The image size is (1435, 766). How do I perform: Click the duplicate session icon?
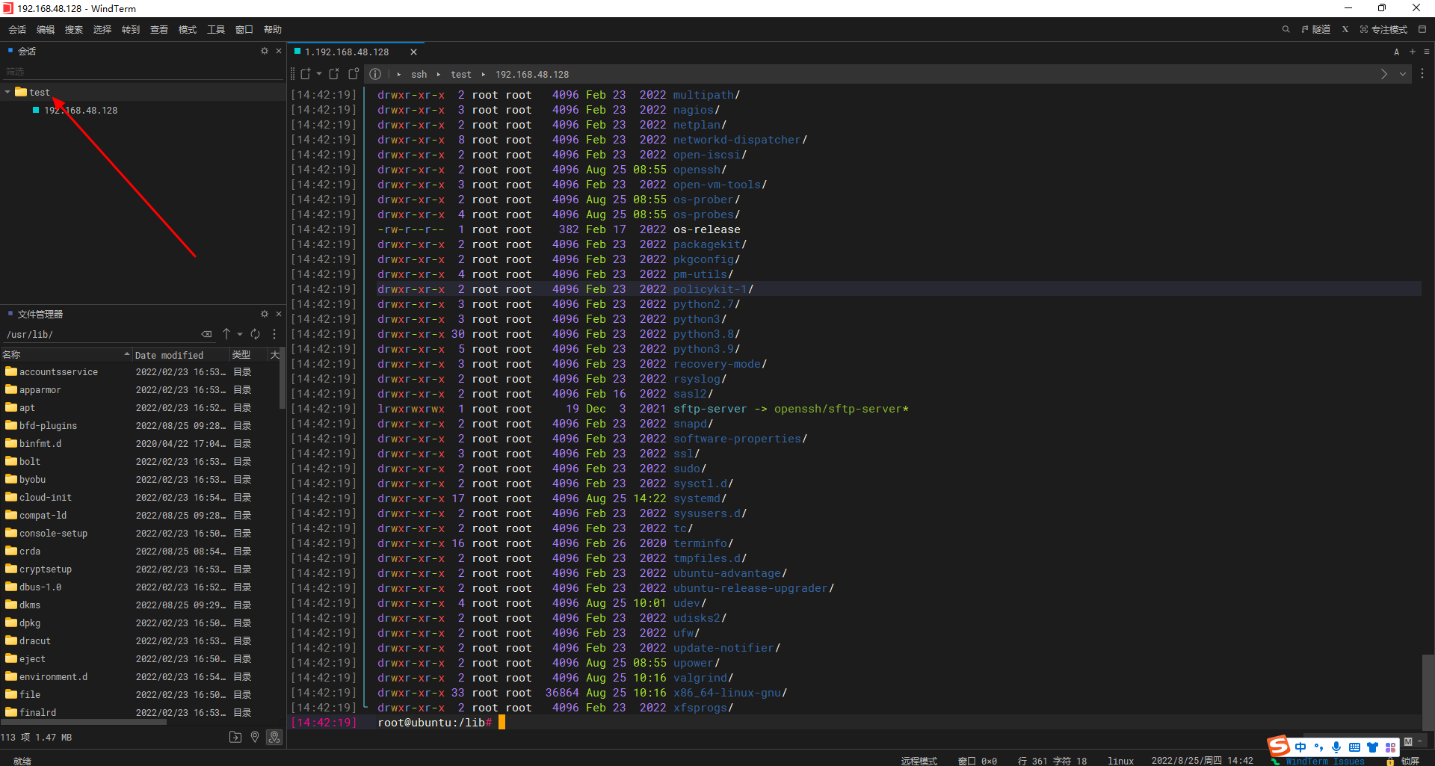(x=334, y=74)
